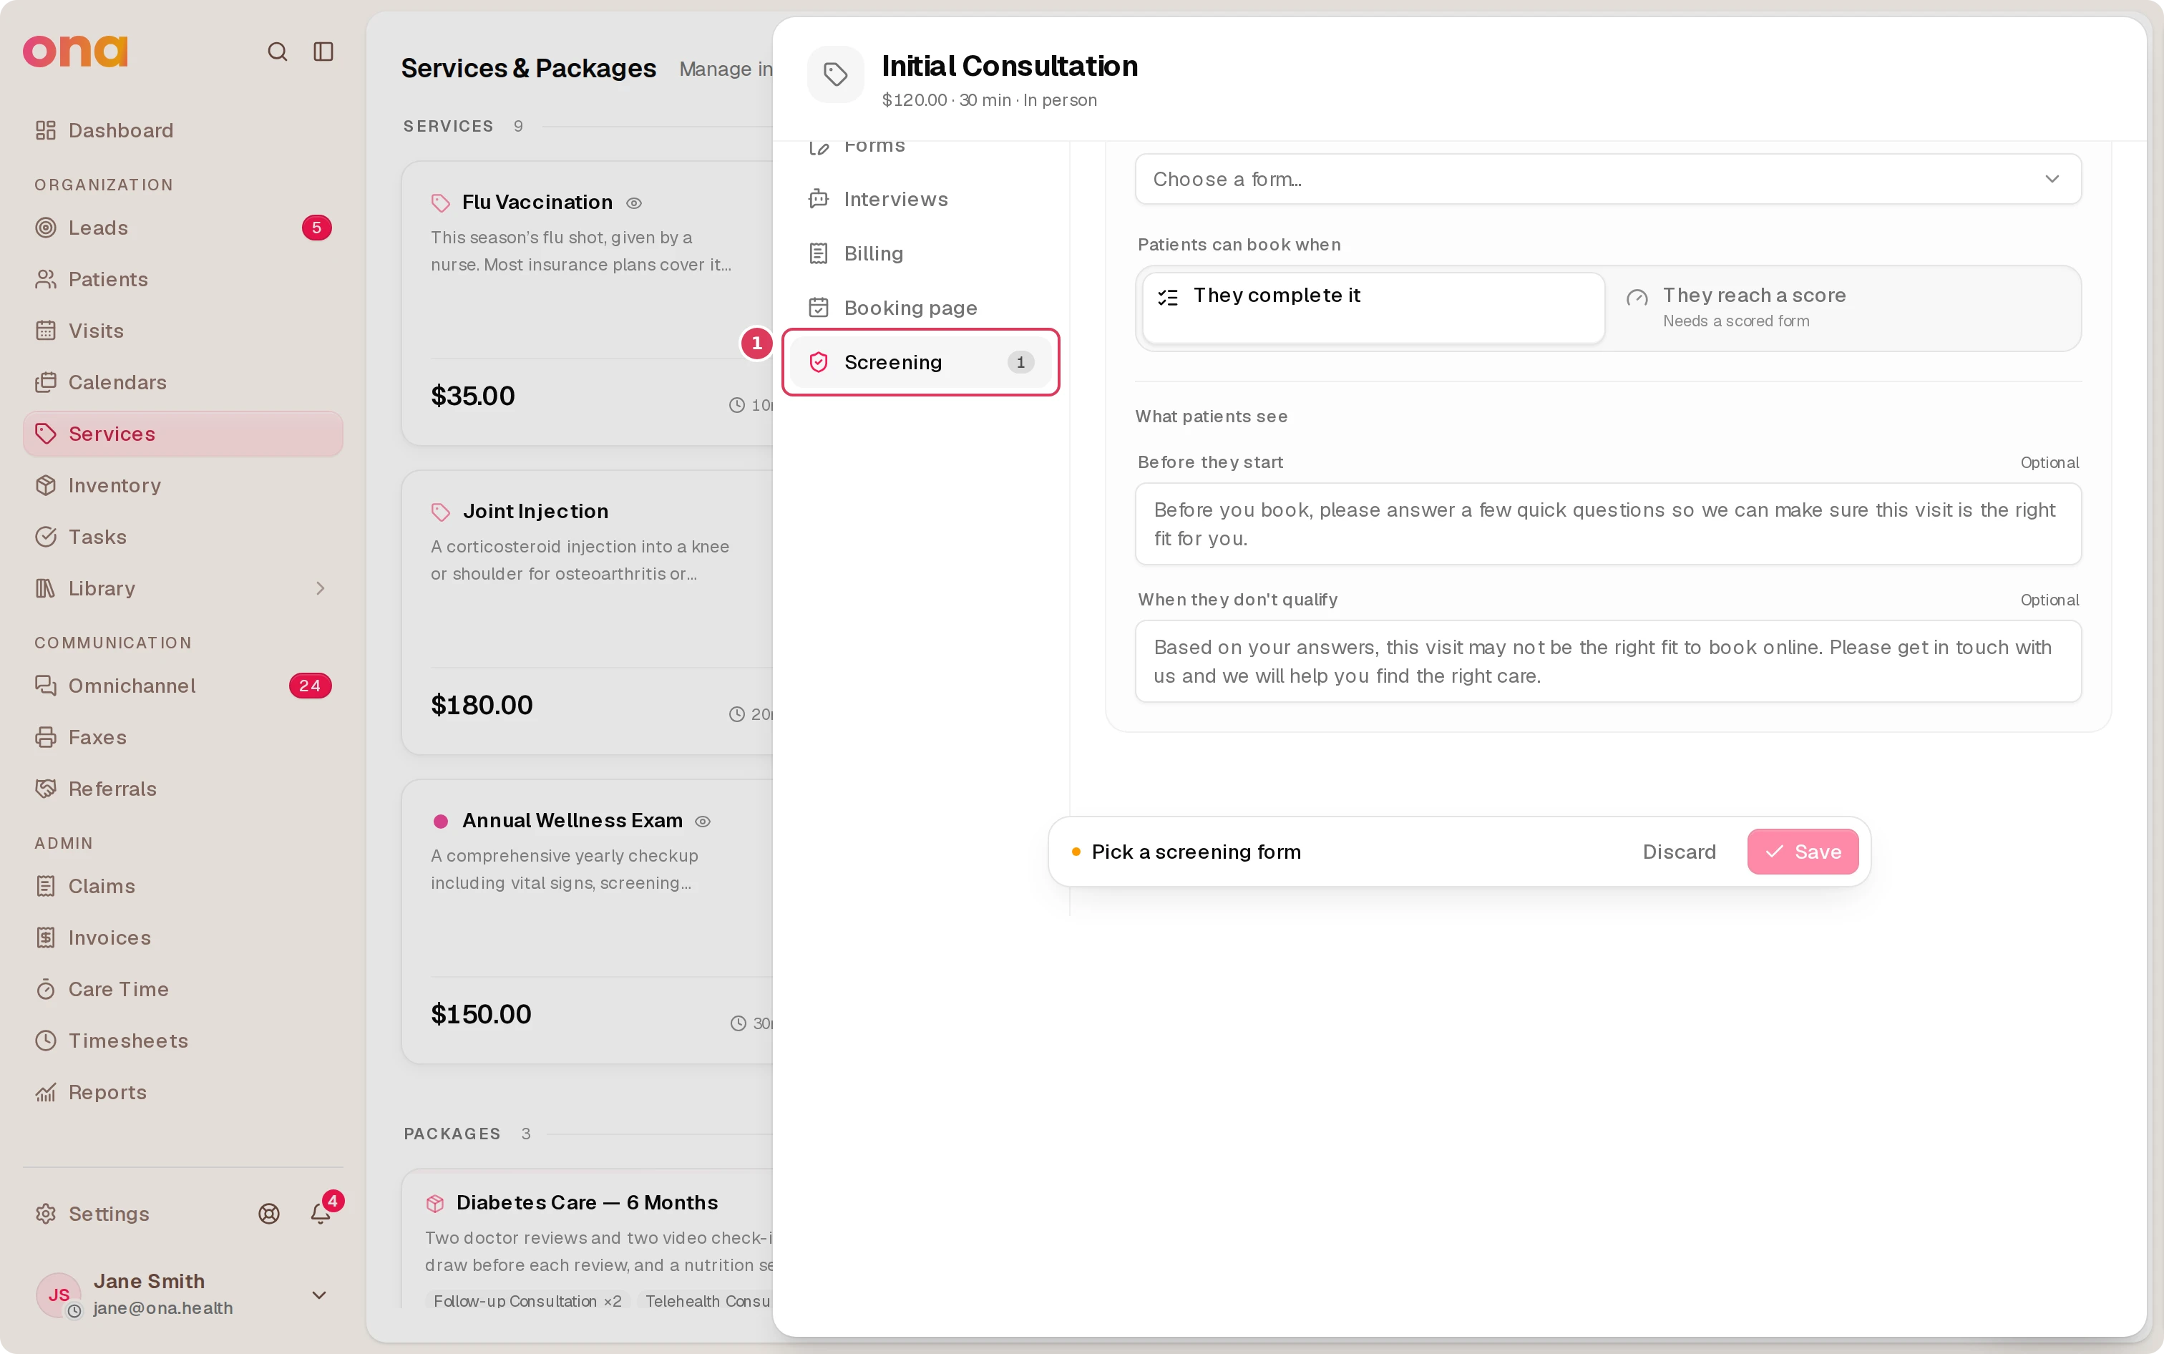Open Visits section
Viewport: 2164px width, 1354px height.
point(182,331)
